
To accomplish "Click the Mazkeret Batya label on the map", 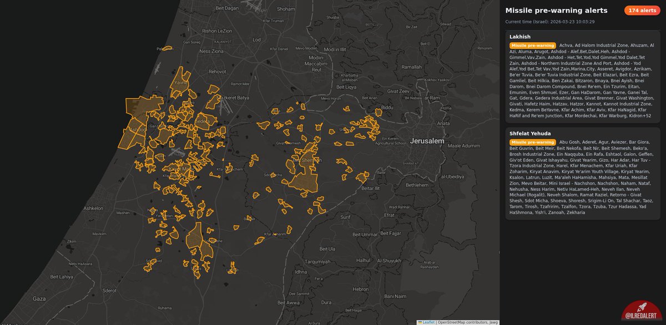I will (233, 98).
